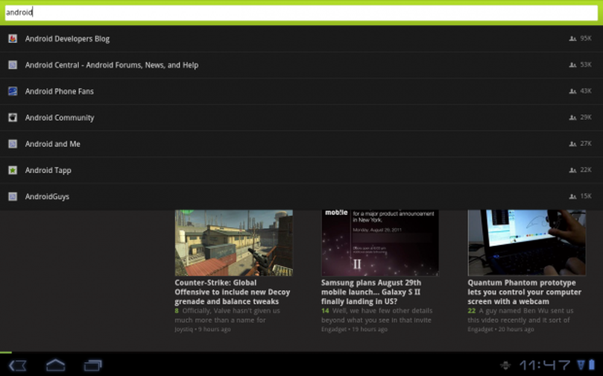This screenshot has height=376, width=603.
Task: Open the Samsung August 29th article thumbnail
Action: click(x=380, y=243)
